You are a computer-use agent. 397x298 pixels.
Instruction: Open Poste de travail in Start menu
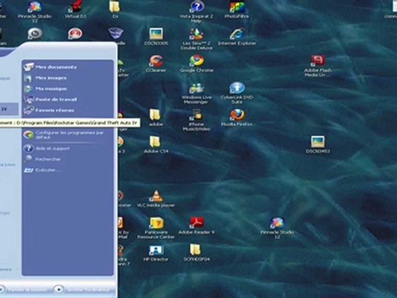tap(50, 99)
